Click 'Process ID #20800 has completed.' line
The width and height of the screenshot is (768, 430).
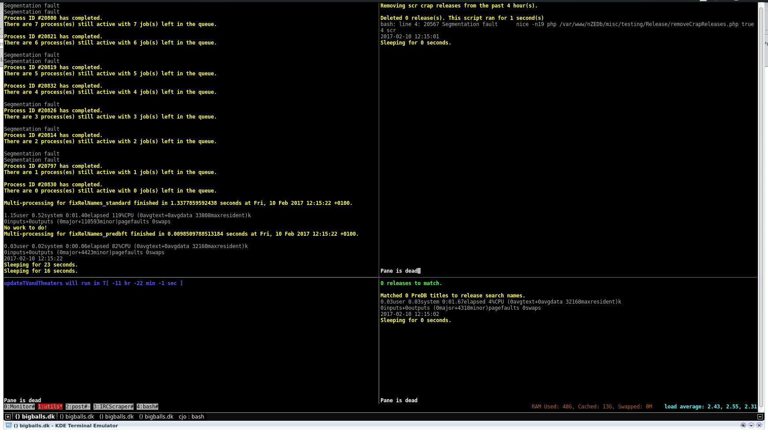[53, 18]
